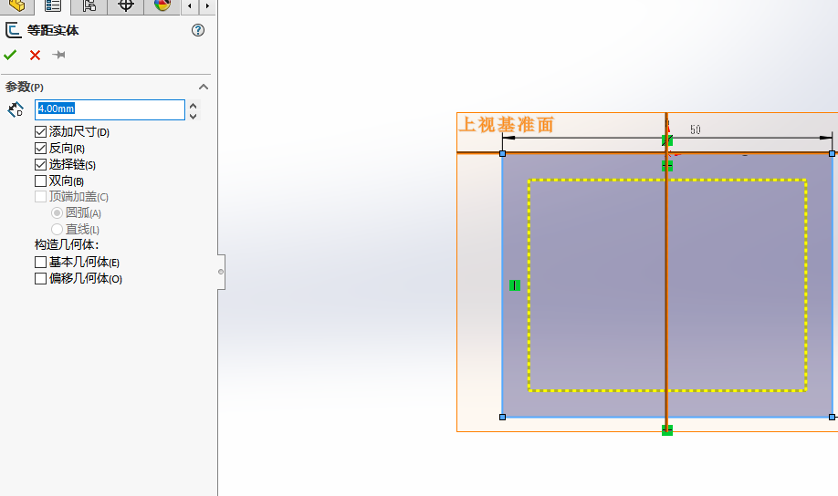Click the 4.00mm offset distance field
The width and height of the screenshot is (838, 496).
point(110,109)
